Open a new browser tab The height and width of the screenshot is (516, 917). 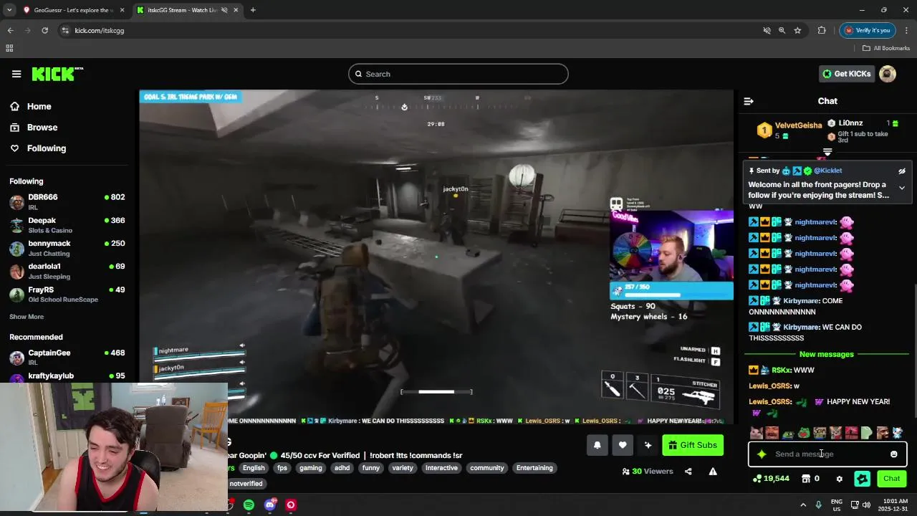pyautogui.click(x=253, y=10)
